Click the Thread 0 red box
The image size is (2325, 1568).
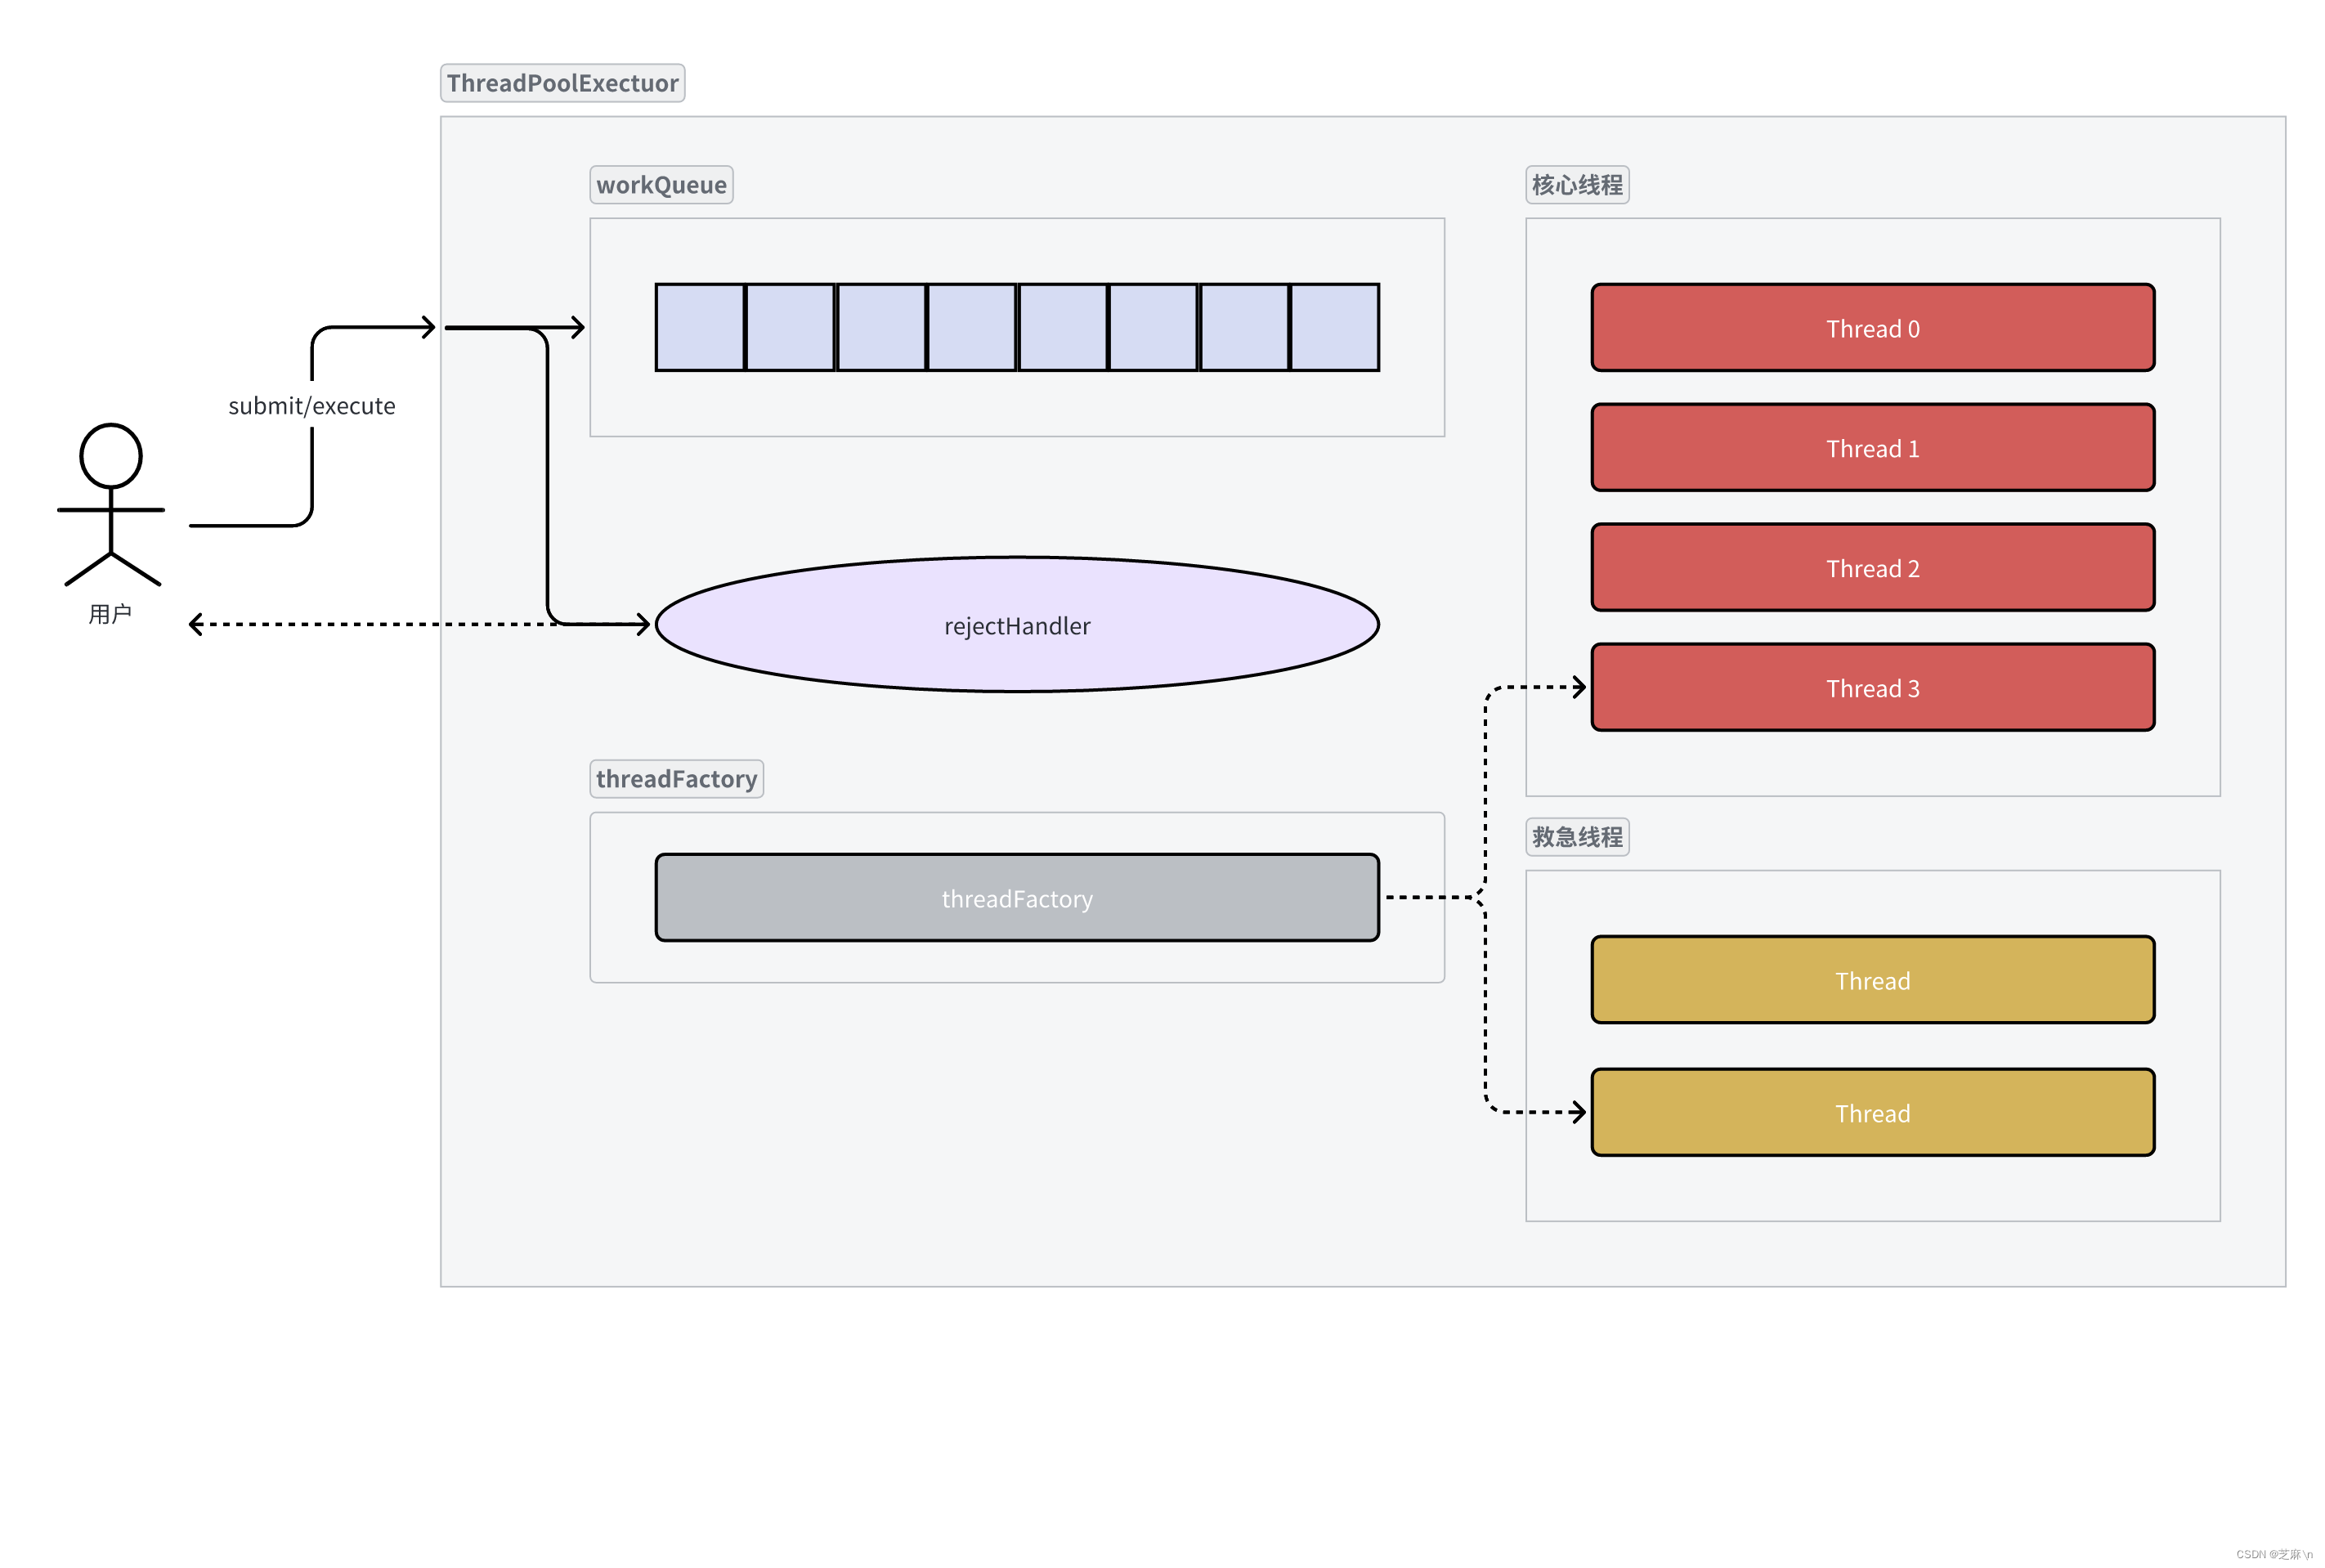pos(1871,328)
